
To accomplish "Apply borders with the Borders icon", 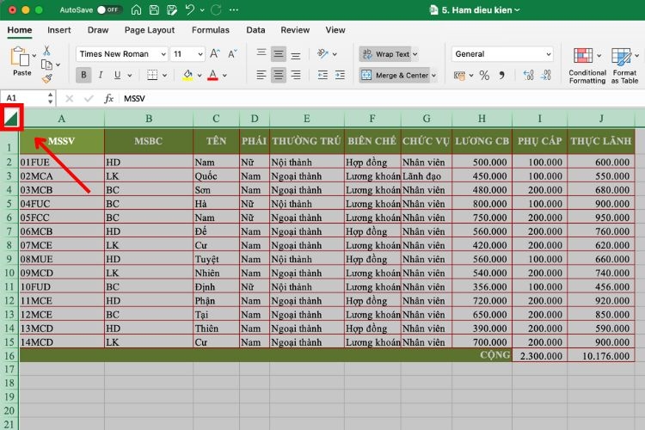I will [152, 75].
